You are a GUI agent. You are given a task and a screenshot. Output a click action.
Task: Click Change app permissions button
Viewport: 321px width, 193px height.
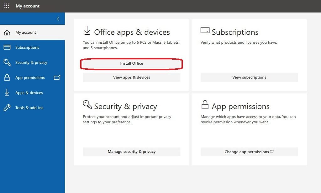click(249, 152)
